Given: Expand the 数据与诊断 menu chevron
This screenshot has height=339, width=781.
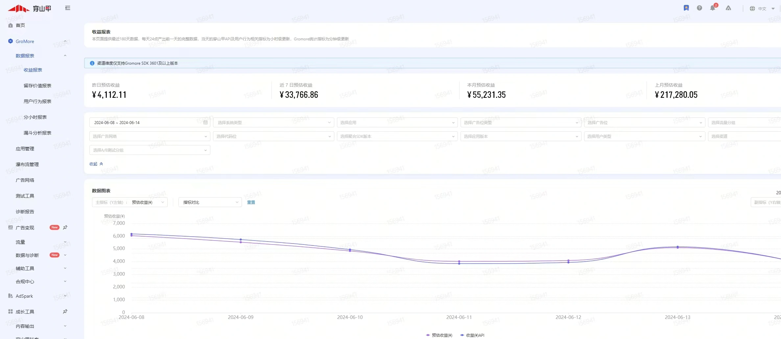Looking at the screenshot, I should (x=65, y=255).
